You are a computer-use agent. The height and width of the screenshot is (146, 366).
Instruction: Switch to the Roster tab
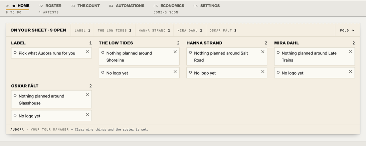[x=50, y=6]
